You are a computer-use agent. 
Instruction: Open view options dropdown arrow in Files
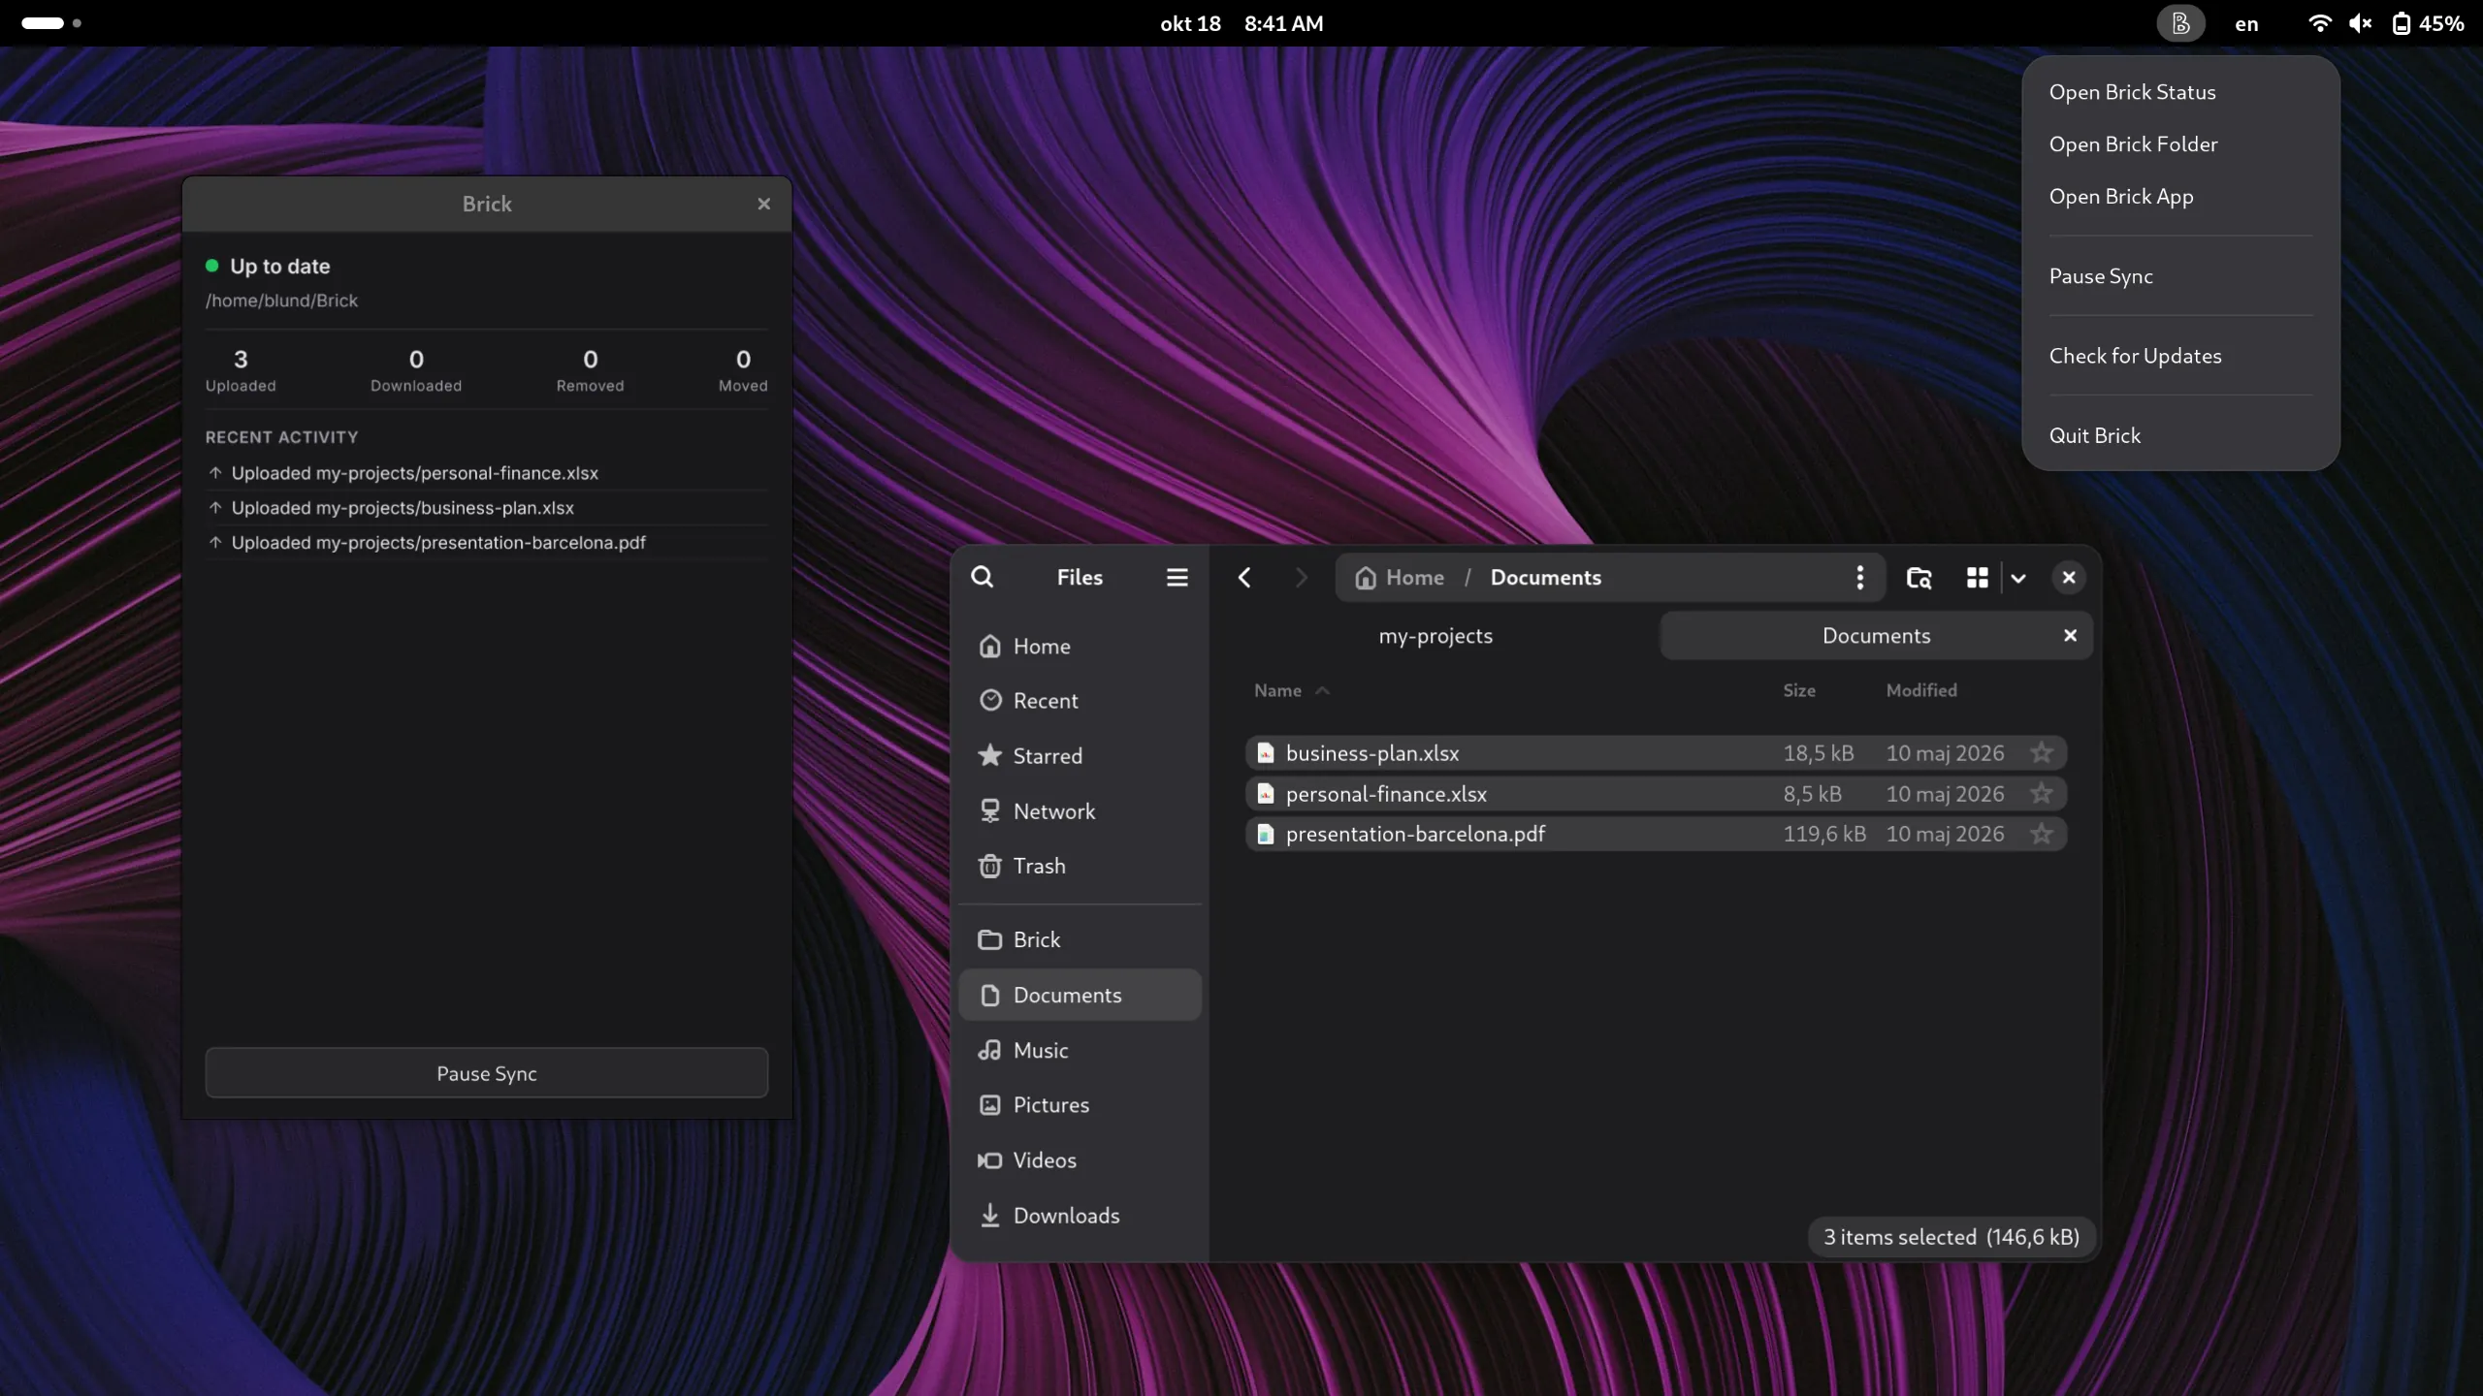coord(2018,578)
